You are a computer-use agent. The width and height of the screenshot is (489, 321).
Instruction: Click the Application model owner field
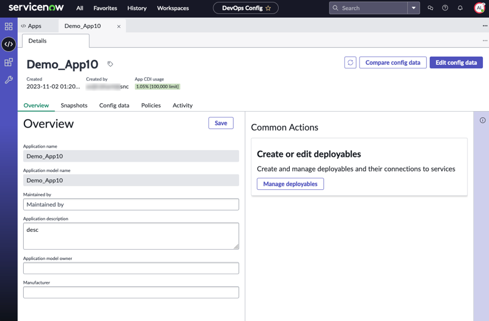point(131,268)
